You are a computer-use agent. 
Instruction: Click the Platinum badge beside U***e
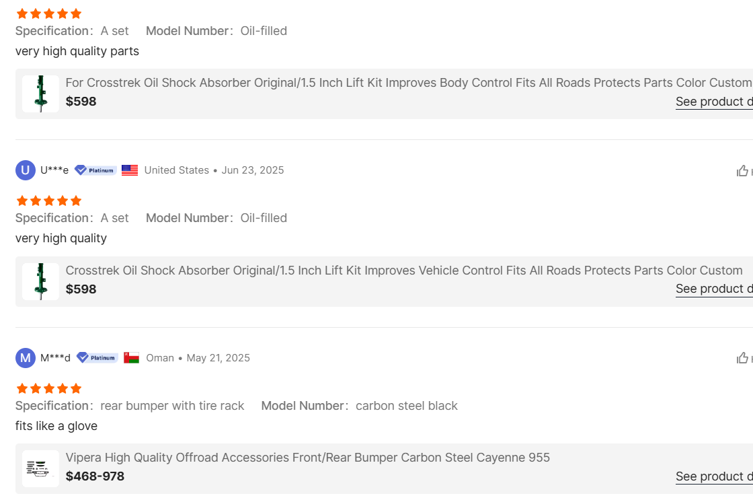[95, 170]
